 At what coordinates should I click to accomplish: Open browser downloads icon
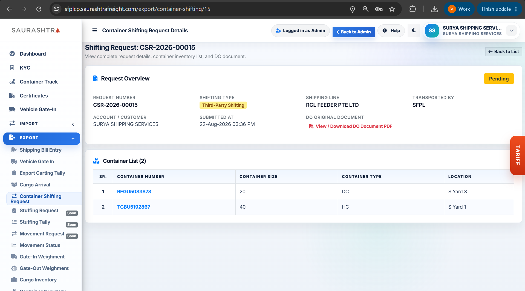(434, 9)
